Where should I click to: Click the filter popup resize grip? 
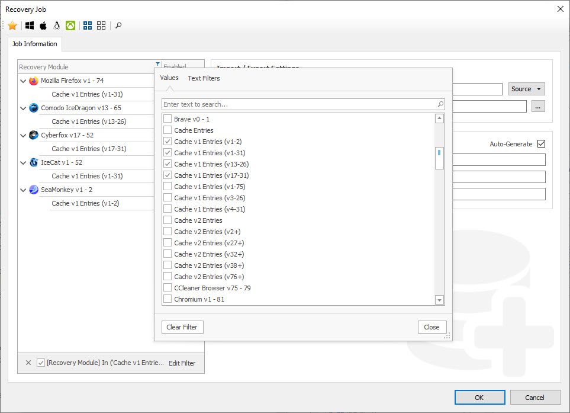[x=447, y=336]
